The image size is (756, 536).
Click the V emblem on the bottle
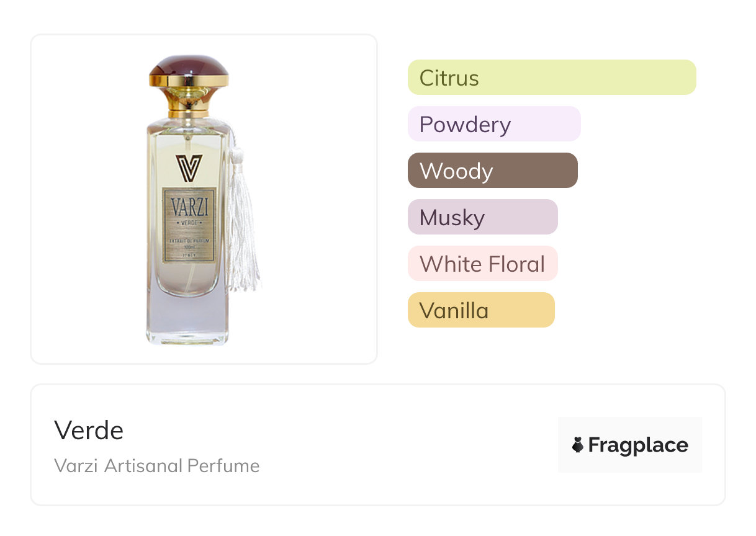(189, 167)
